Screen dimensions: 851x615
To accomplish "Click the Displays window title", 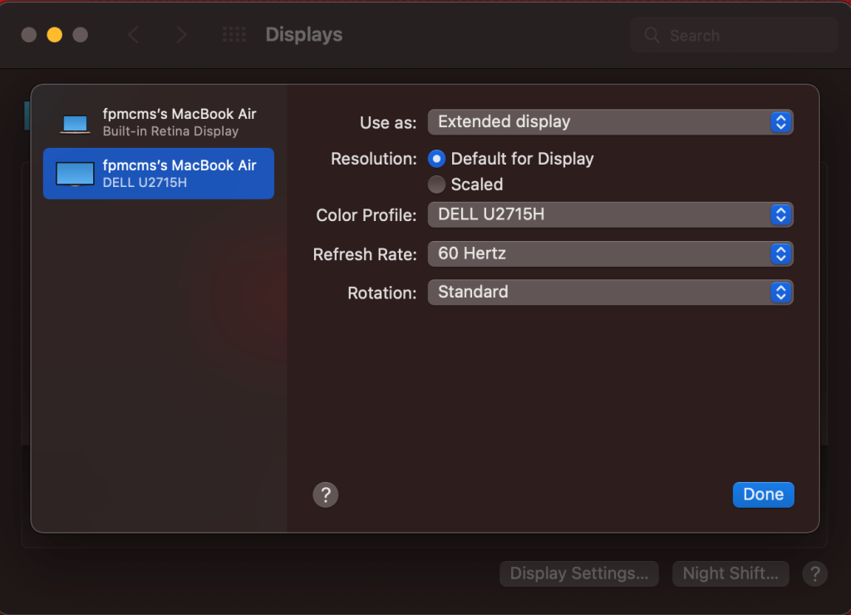I will [304, 35].
